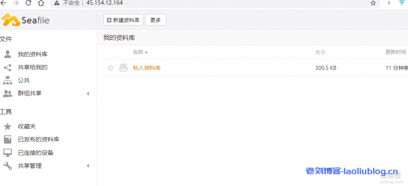Open the 更多 dropdown button

coord(156,20)
